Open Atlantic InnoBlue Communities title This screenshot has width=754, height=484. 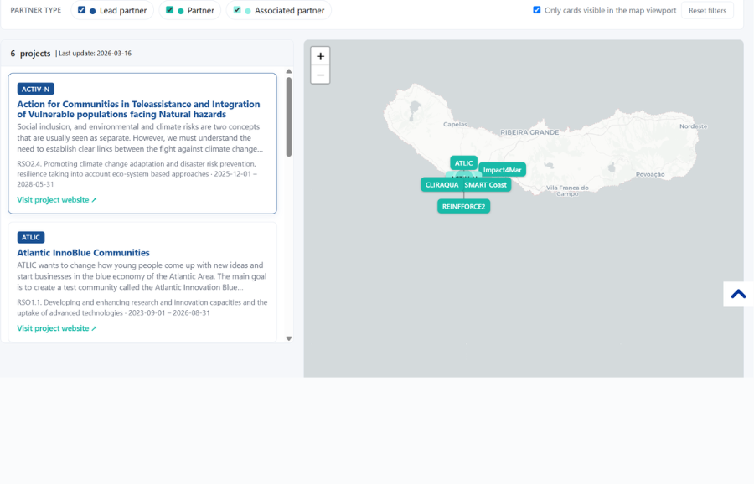83,252
